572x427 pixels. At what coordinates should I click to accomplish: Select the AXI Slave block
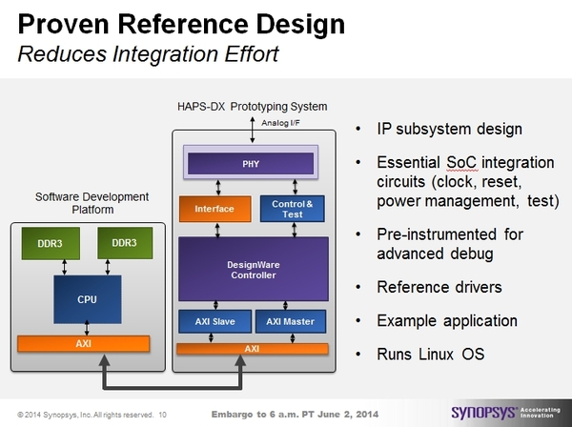(x=214, y=321)
